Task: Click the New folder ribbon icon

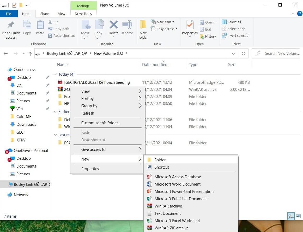Action: 143,25
